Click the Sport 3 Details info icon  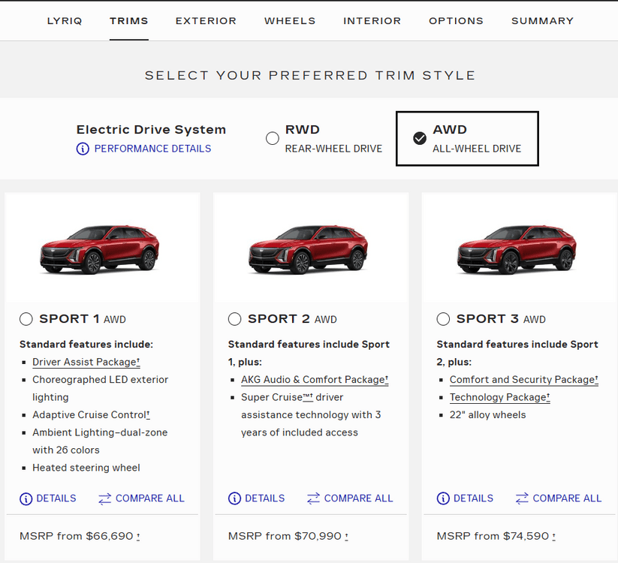click(x=444, y=498)
